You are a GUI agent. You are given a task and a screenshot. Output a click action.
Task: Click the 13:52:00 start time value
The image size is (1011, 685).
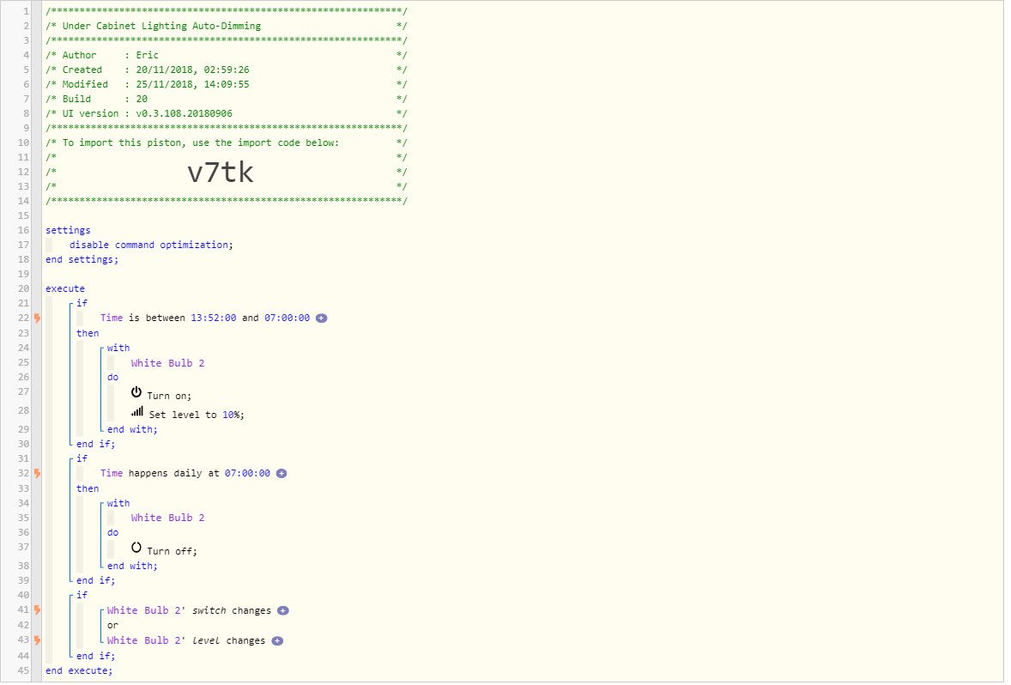tap(214, 318)
